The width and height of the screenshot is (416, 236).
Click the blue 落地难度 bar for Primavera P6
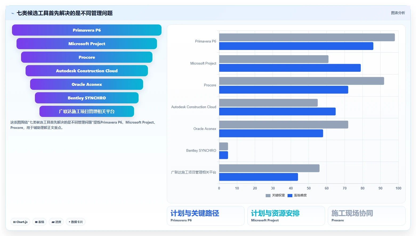click(x=296, y=46)
